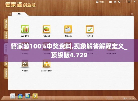Open the yellow customer service person icon
Screen dimensions: 138x101
35,96
